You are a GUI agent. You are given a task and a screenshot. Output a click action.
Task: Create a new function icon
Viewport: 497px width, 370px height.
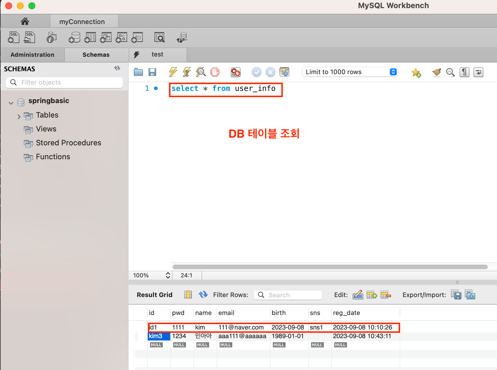[x=137, y=37]
